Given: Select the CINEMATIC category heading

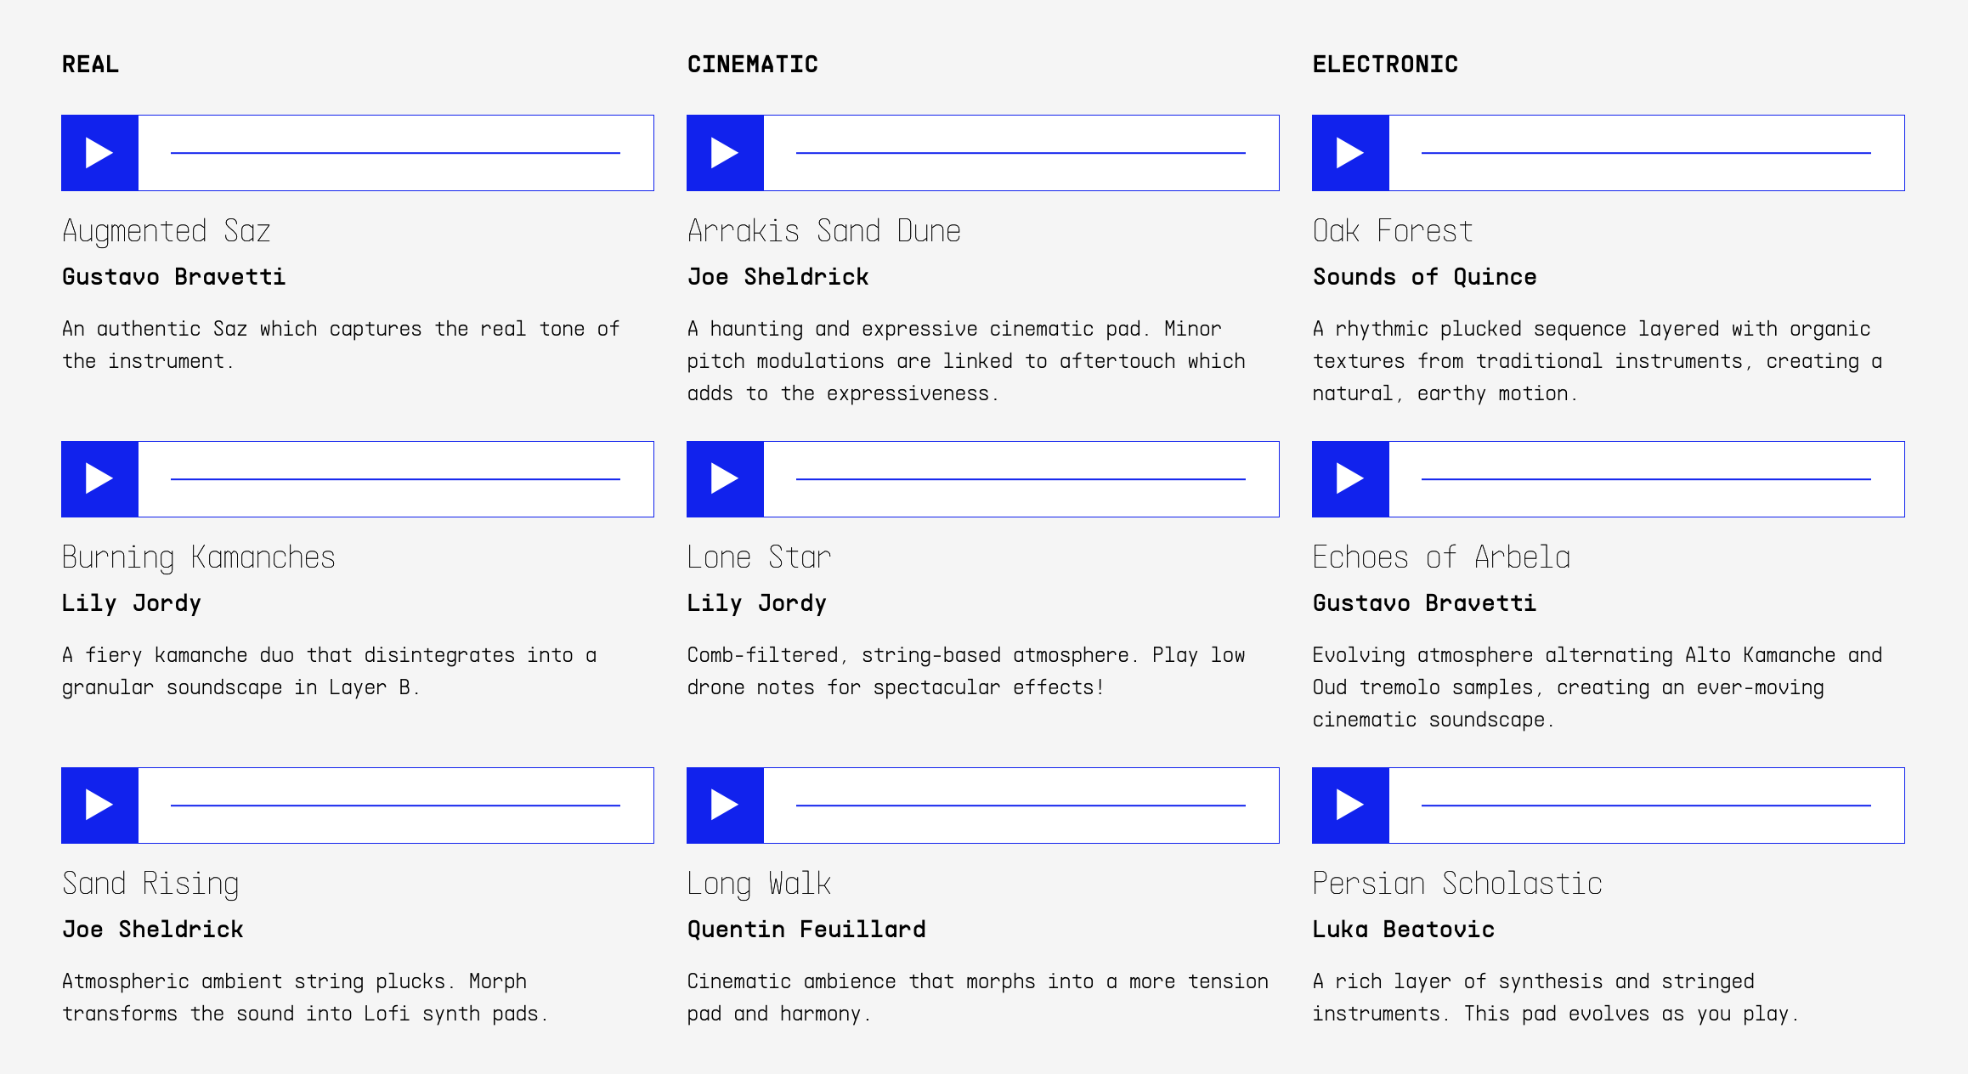Looking at the screenshot, I should pos(752,65).
